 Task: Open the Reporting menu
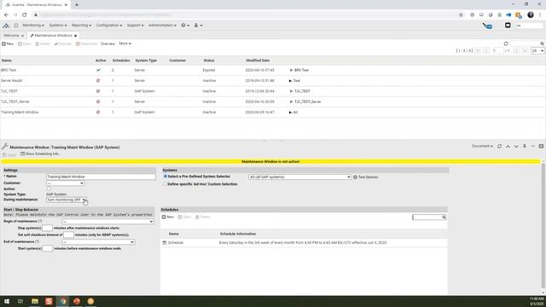click(x=82, y=26)
